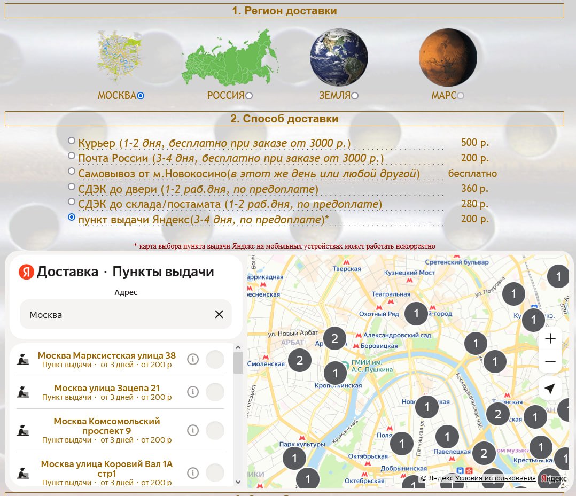The height and width of the screenshot is (496, 576).
Task: Show info for Коровий Вал 1А стр1
Action: tap(193, 473)
